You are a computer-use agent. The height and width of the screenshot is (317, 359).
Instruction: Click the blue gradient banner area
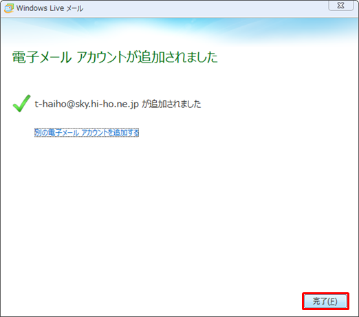point(179,31)
